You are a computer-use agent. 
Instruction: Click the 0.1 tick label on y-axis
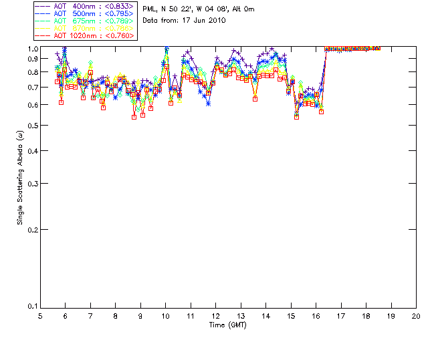point(33,307)
